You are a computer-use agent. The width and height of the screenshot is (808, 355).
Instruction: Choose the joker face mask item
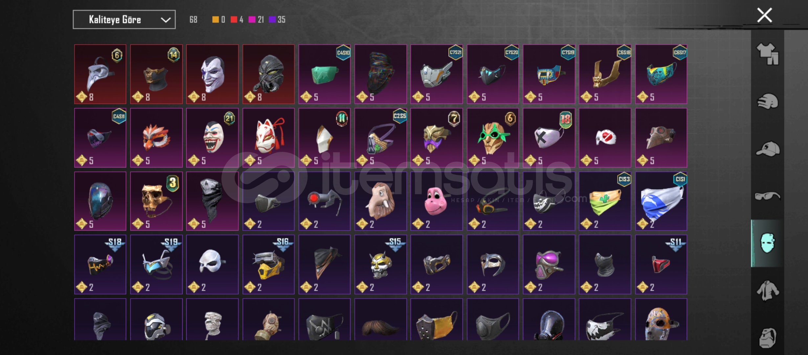pyautogui.click(x=213, y=74)
